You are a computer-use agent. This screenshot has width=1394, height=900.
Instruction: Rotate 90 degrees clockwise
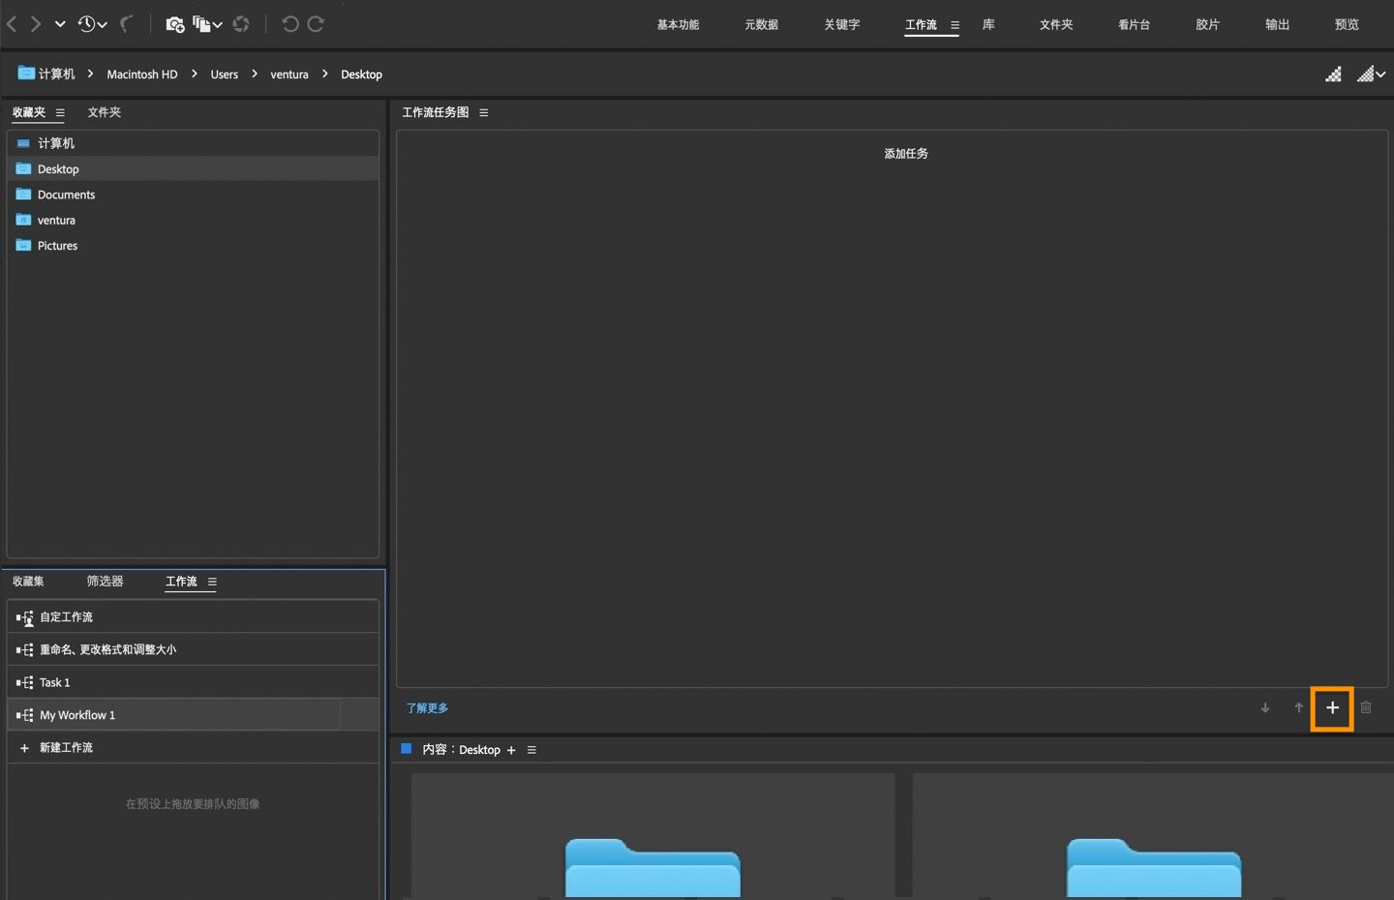click(x=316, y=24)
